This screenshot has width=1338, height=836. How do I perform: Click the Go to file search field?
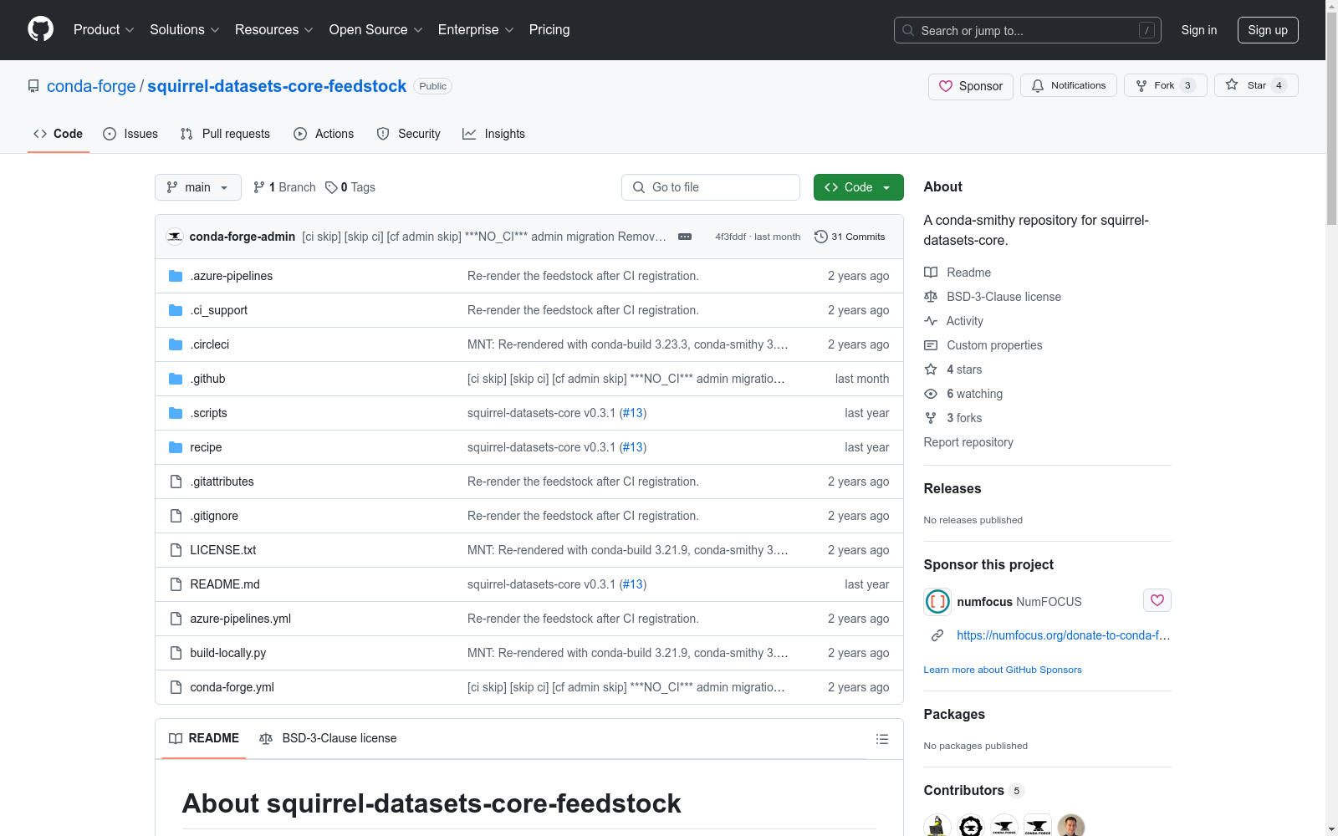711,187
